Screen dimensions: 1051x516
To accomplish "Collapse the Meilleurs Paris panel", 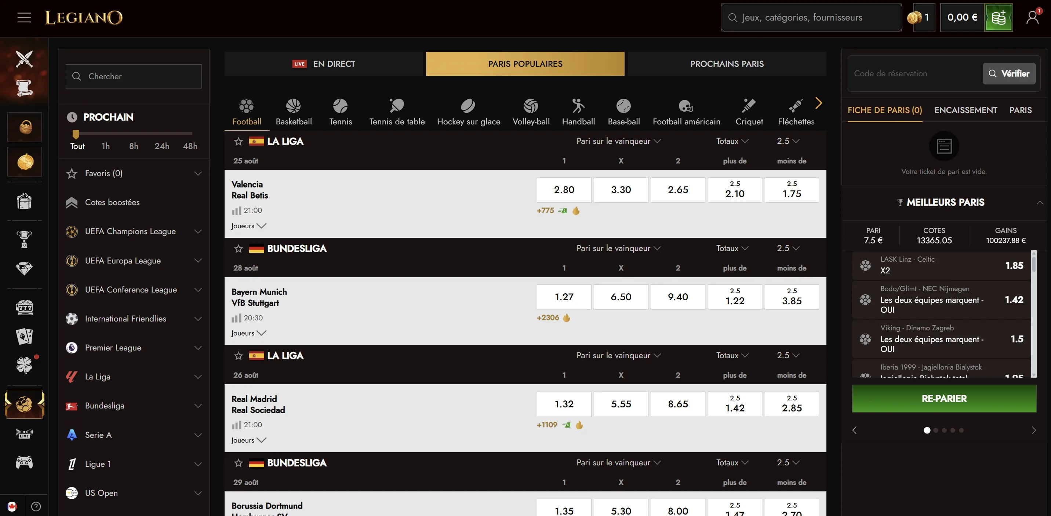I will (x=1040, y=202).
